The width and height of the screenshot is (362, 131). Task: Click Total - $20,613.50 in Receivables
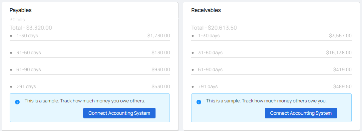click(214, 28)
